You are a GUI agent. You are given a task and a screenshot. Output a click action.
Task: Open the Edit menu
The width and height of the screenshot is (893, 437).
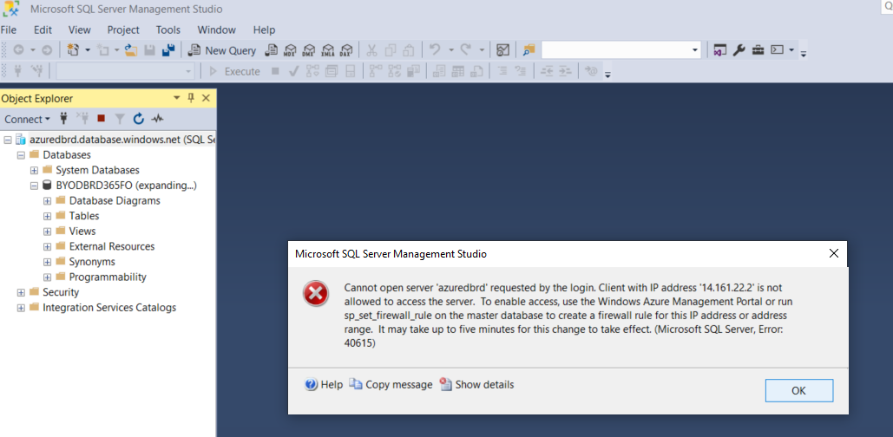tap(43, 30)
